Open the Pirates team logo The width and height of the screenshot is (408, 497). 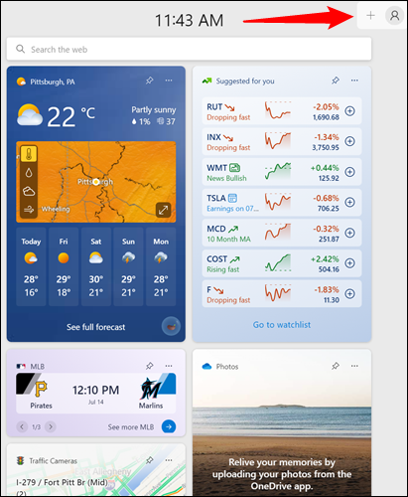[41, 389]
